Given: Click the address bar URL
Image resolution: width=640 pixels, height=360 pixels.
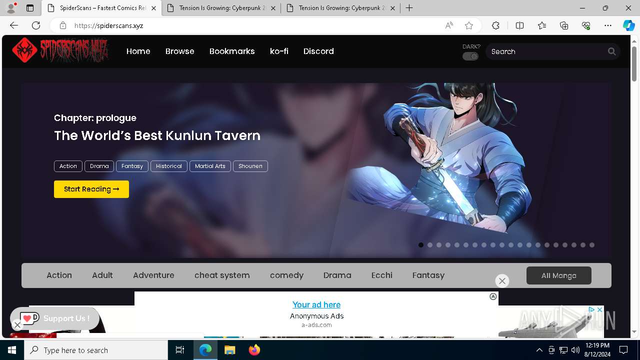Looking at the screenshot, I should pos(109,25).
